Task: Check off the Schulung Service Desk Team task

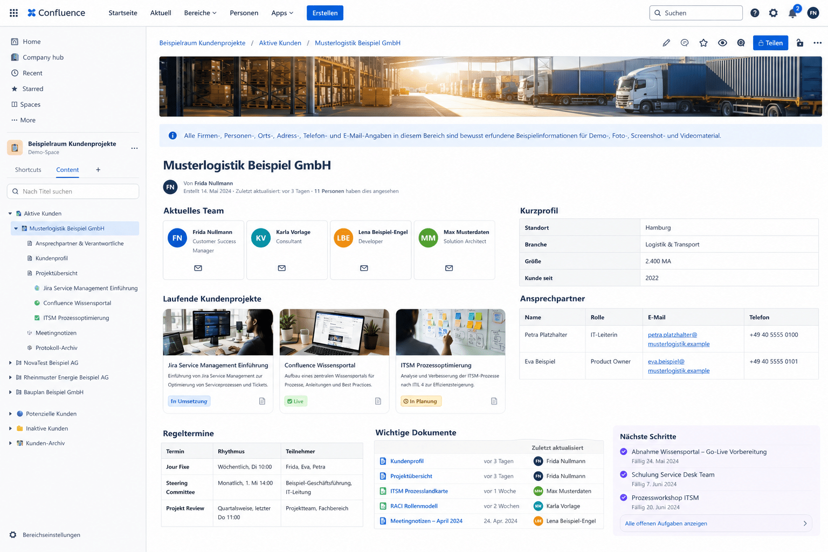Action: (624, 474)
